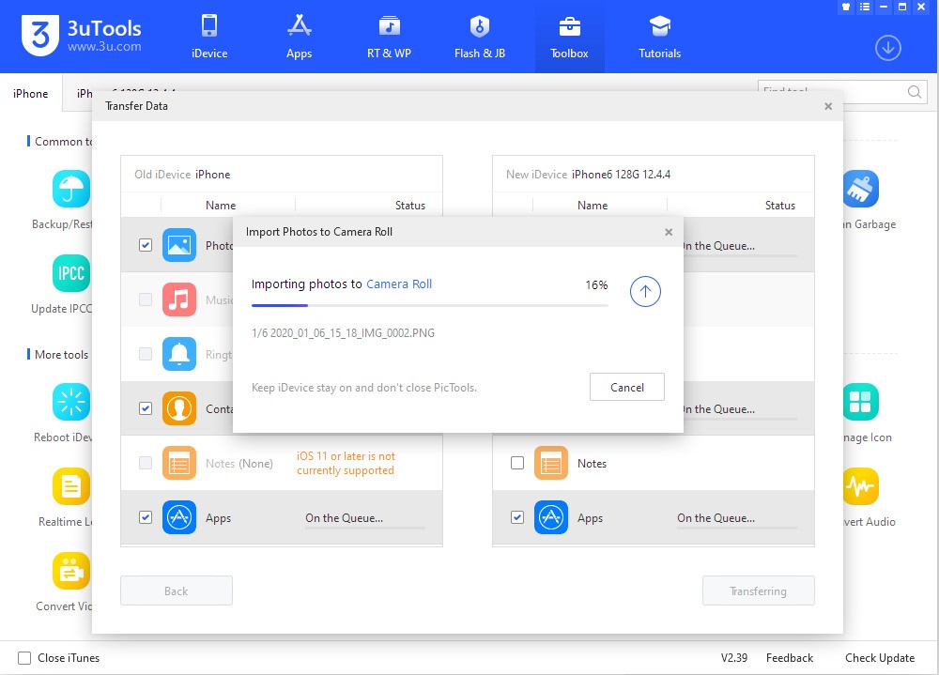The height and width of the screenshot is (675, 939).
Task: Toggle Ringtones checkbox in Old iDevice list
Action: coord(146,354)
